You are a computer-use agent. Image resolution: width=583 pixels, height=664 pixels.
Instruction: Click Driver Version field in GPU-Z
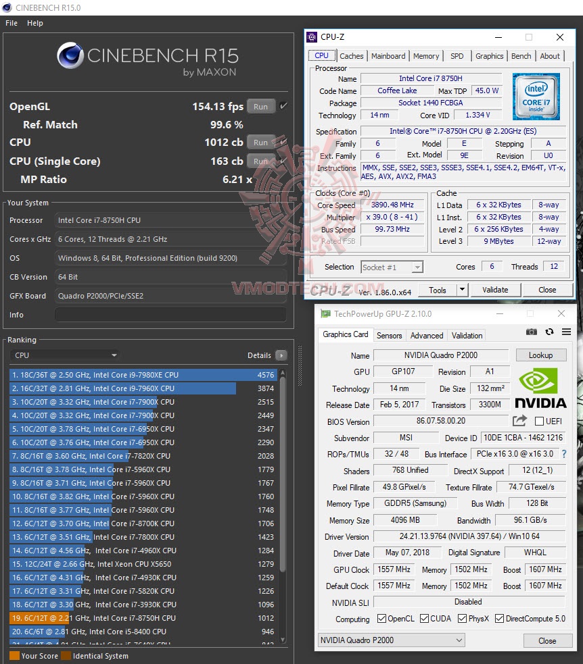point(469,536)
